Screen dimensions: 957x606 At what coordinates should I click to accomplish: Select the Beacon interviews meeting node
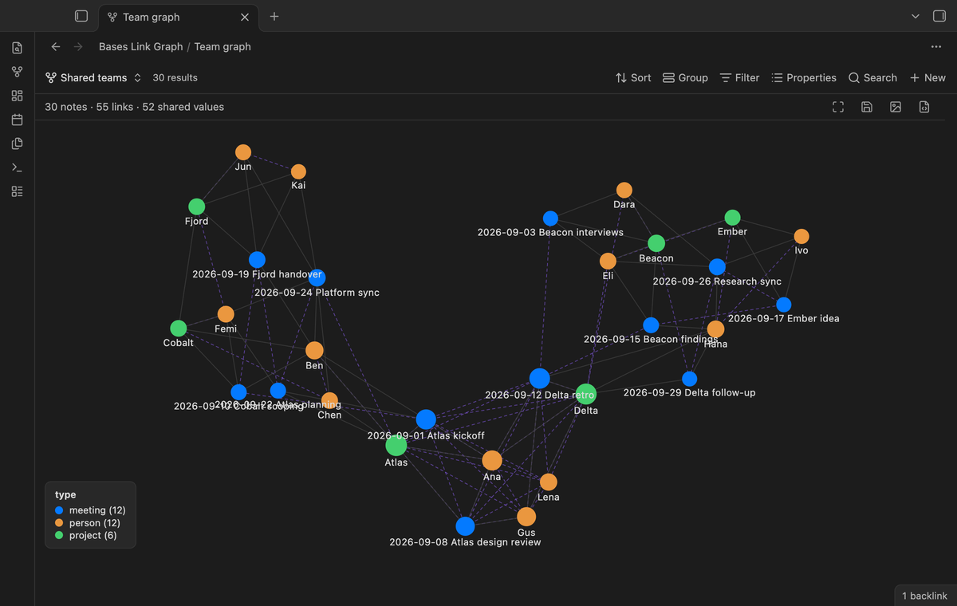pos(550,218)
